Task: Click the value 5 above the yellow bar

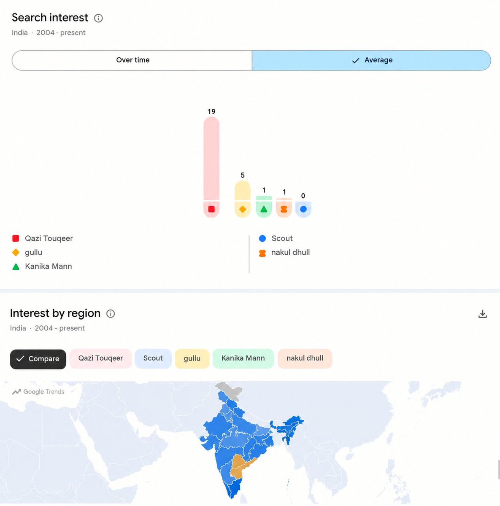Action: (243, 175)
